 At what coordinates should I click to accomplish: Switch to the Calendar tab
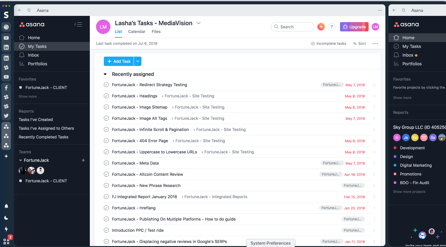point(137,31)
